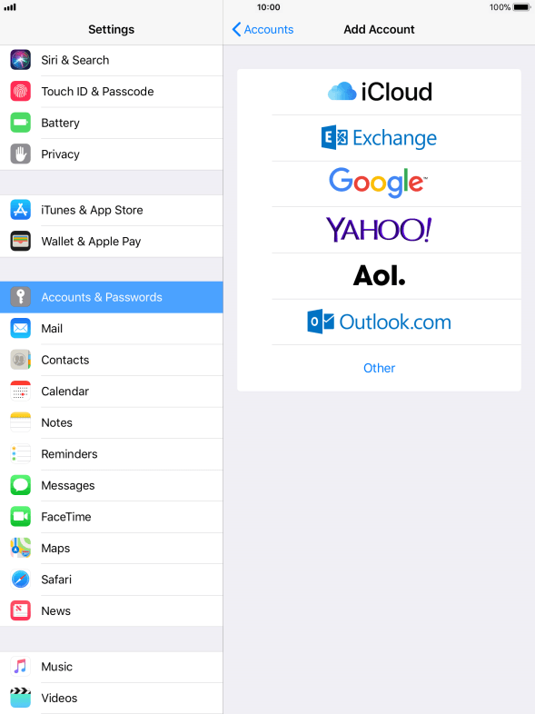This screenshot has height=714, width=535.
Task: Open the Maps icon in sidebar
Action: click(x=21, y=548)
